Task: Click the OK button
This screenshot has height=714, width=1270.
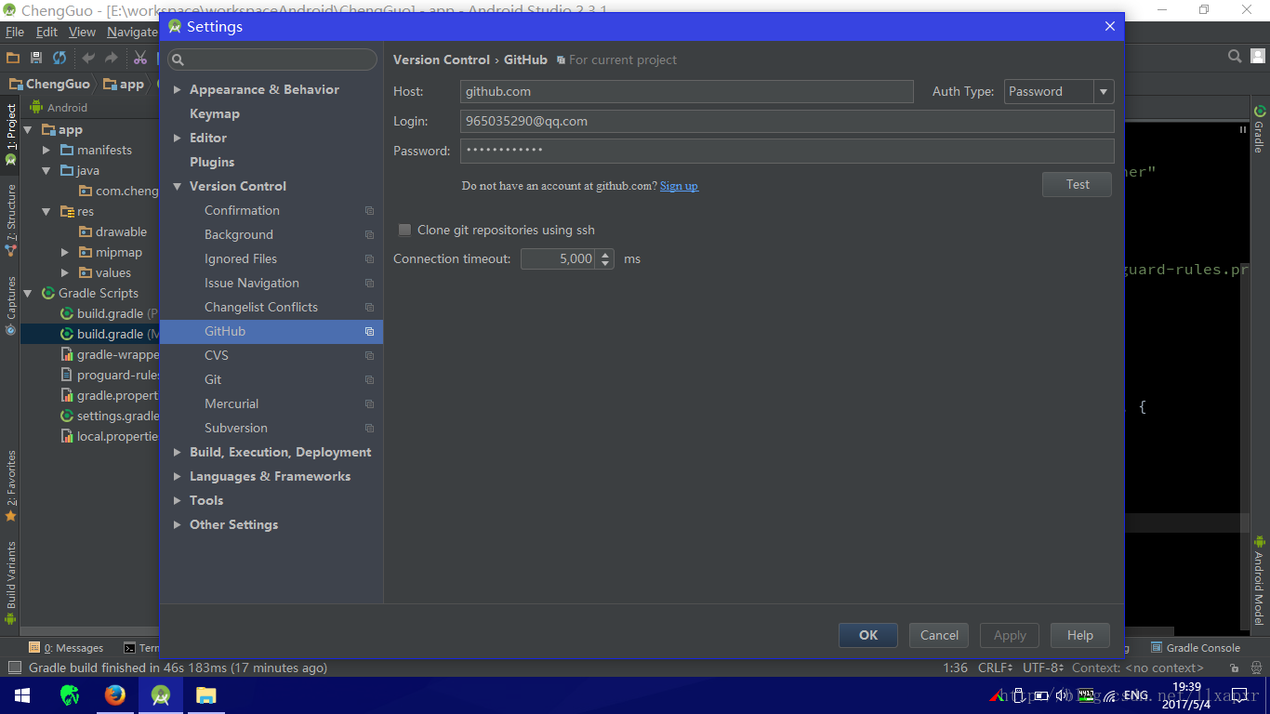Action: point(868,635)
